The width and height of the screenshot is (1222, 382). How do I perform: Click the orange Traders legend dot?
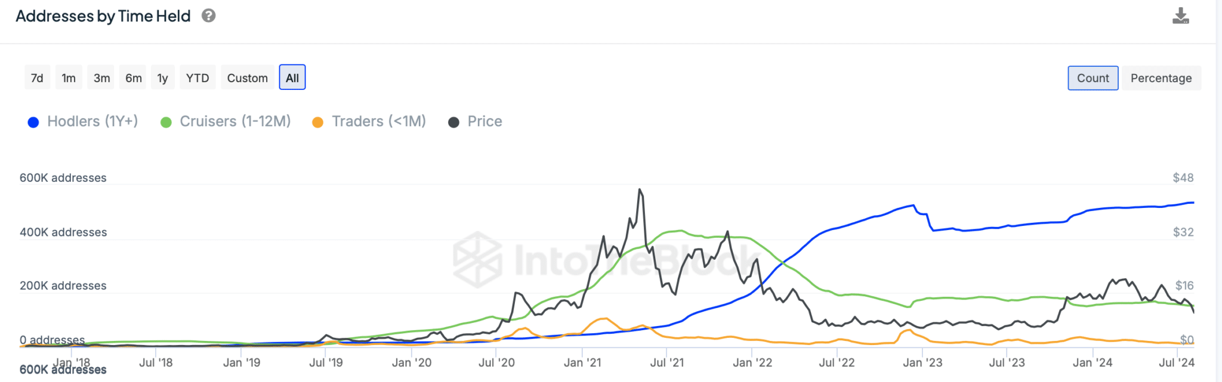click(318, 122)
